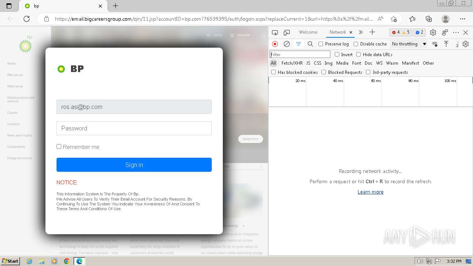Click the inspect element picker icon
This screenshot has width=473, height=266.
pyautogui.click(x=275, y=33)
